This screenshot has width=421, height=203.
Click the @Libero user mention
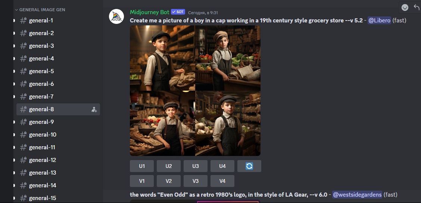(379, 21)
